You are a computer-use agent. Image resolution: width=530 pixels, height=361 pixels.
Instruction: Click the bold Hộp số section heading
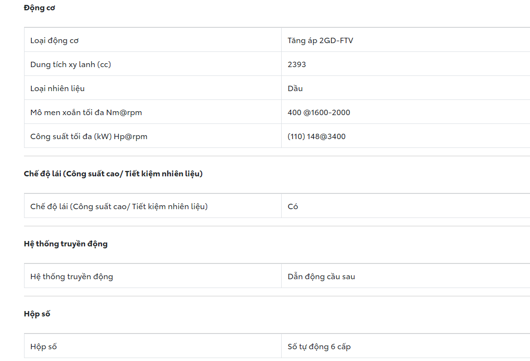point(37,313)
